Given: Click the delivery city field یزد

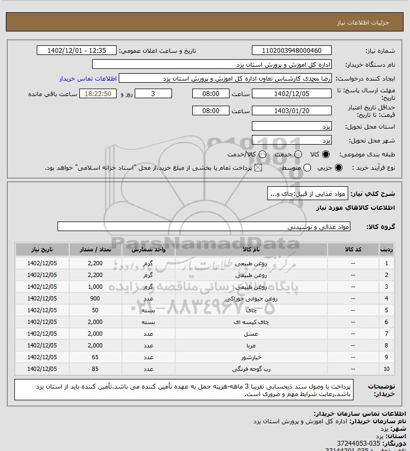Looking at the screenshot, I should (x=291, y=140).
